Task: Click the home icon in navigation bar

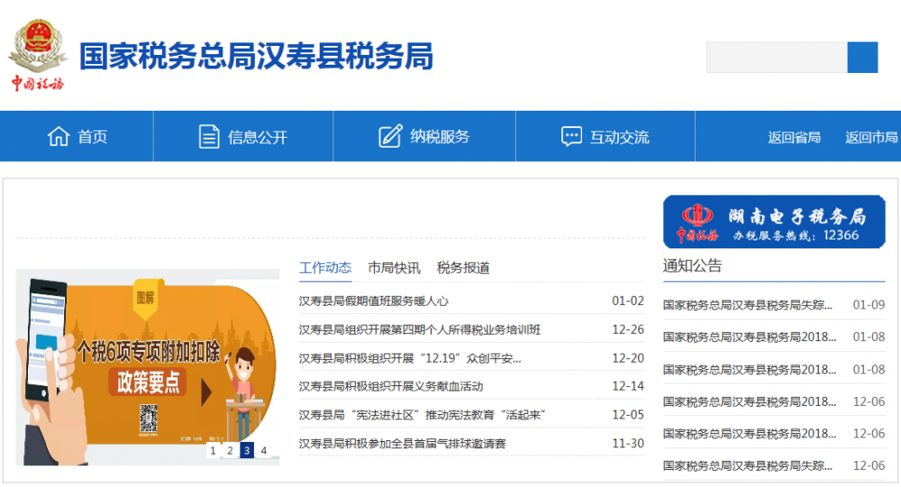Action: pos(58,137)
